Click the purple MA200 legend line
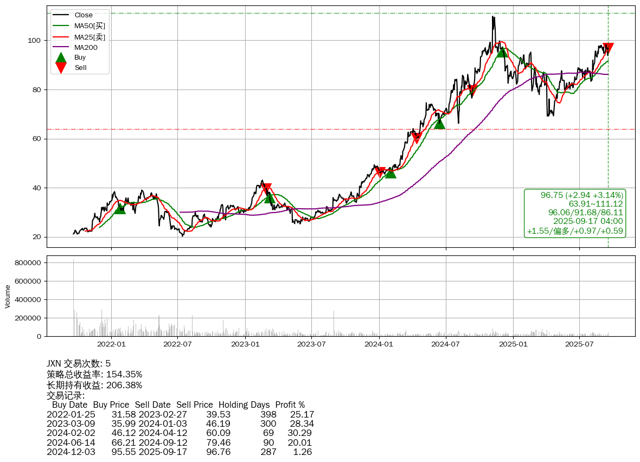 point(61,47)
